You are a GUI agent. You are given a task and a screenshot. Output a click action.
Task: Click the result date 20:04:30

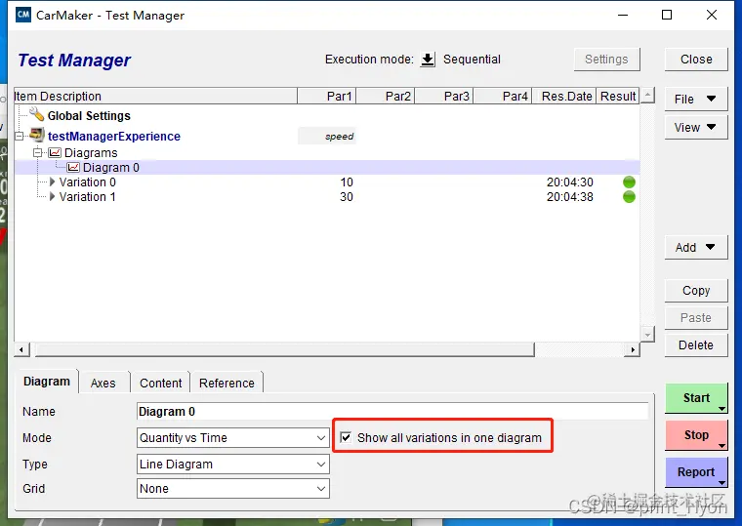[x=570, y=182]
